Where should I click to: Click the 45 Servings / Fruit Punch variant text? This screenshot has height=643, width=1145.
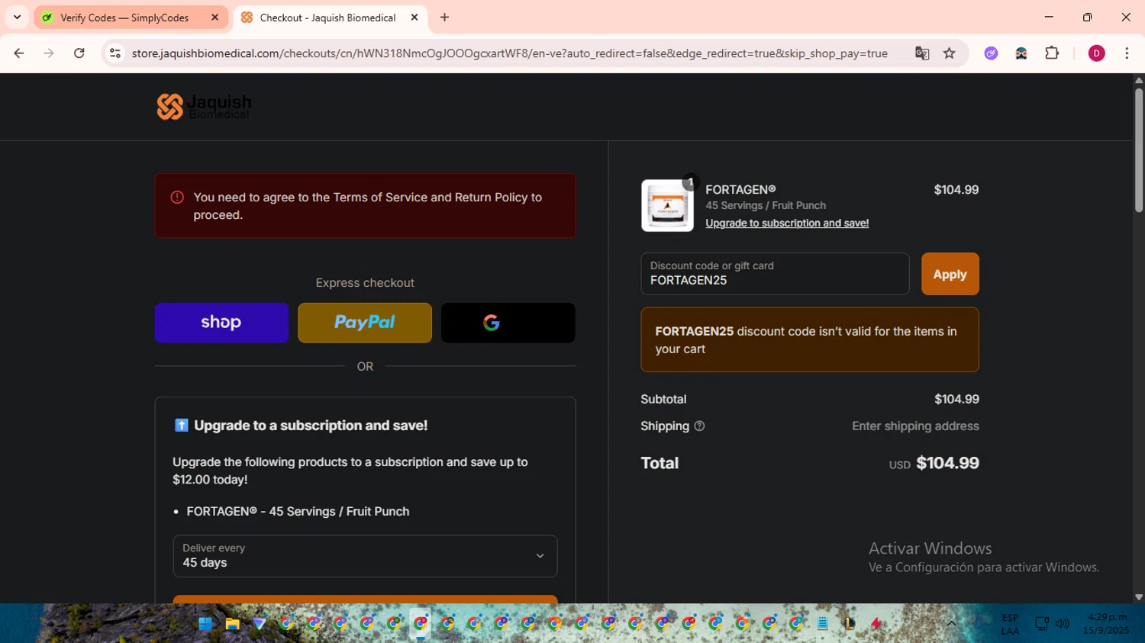point(766,206)
